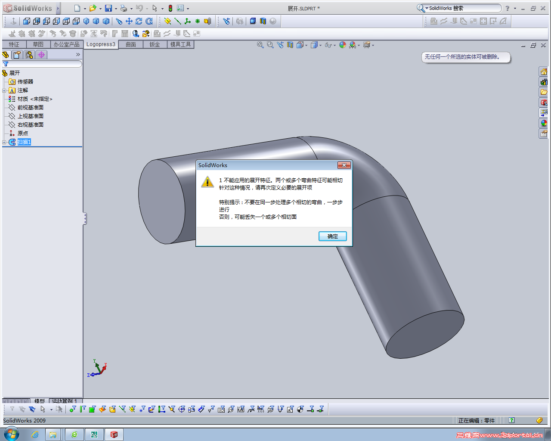
Task: Print the document with the printer icon
Action: [124, 8]
